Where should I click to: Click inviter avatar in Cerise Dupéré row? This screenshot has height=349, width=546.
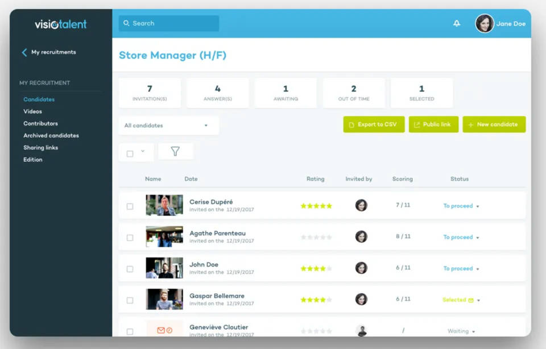pos(361,205)
